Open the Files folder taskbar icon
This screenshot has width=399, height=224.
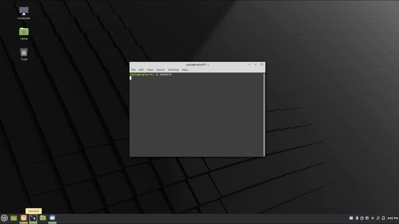43,218
